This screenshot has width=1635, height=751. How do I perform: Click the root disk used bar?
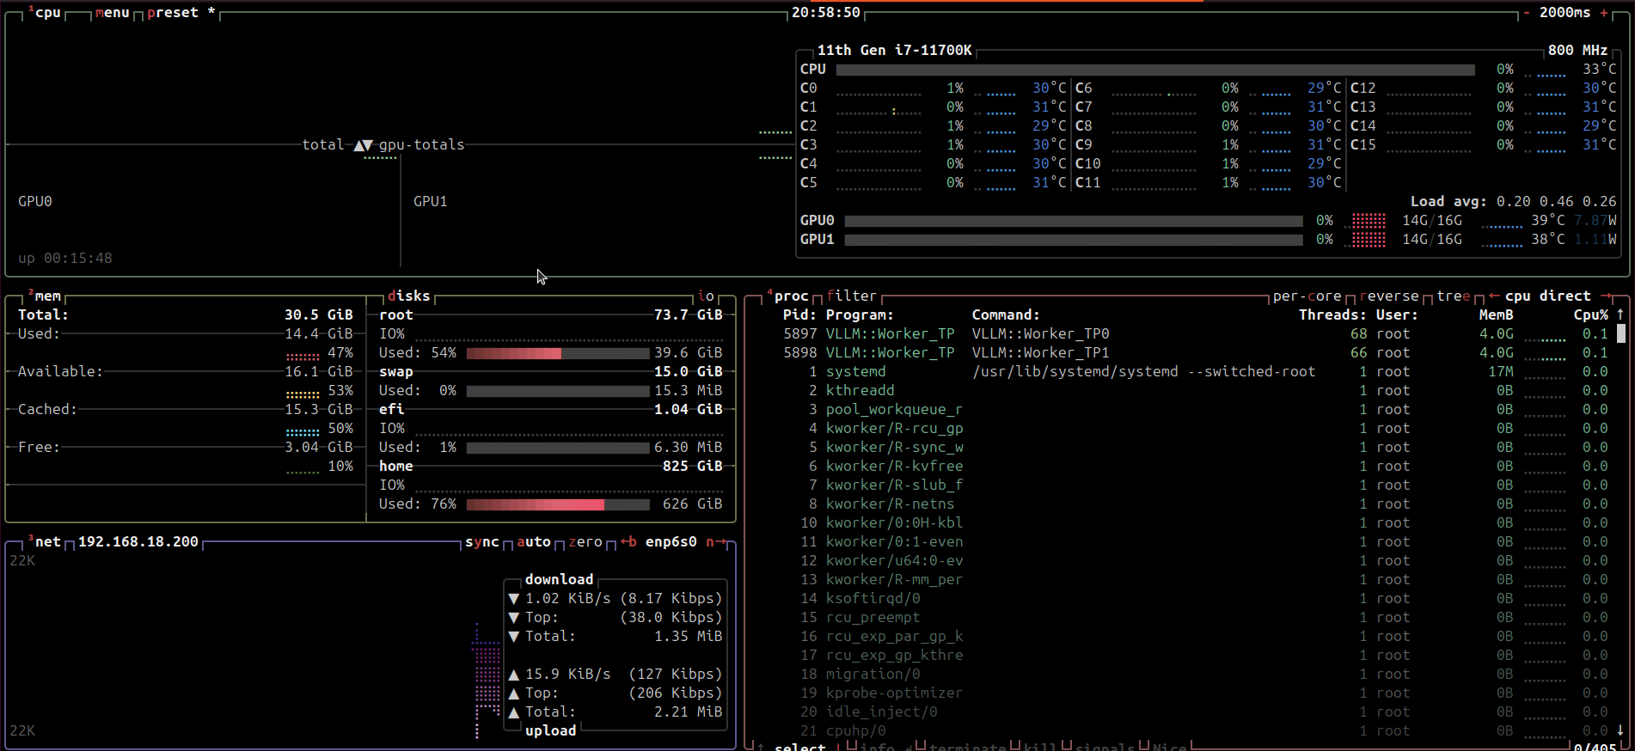[x=558, y=353]
